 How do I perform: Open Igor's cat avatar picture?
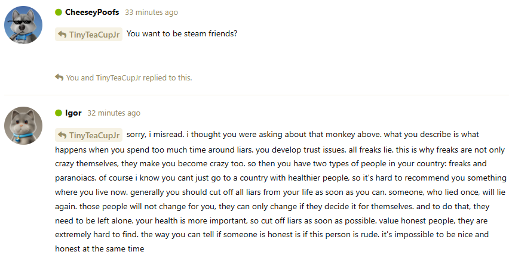point(23,125)
